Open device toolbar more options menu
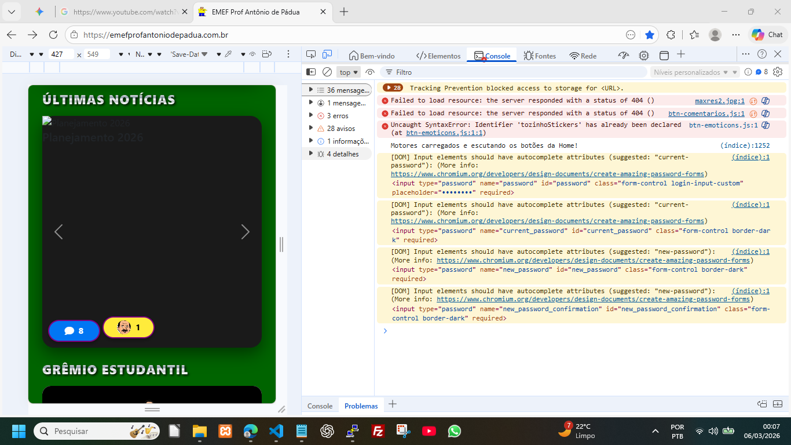This screenshot has height=445, width=791. click(288, 54)
